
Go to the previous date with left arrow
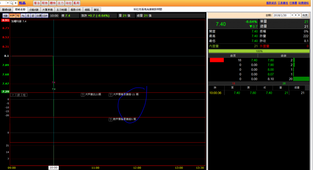tap(296, 15)
